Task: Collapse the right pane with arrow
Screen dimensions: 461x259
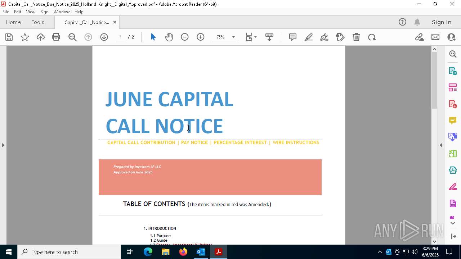Action: point(441,145)
